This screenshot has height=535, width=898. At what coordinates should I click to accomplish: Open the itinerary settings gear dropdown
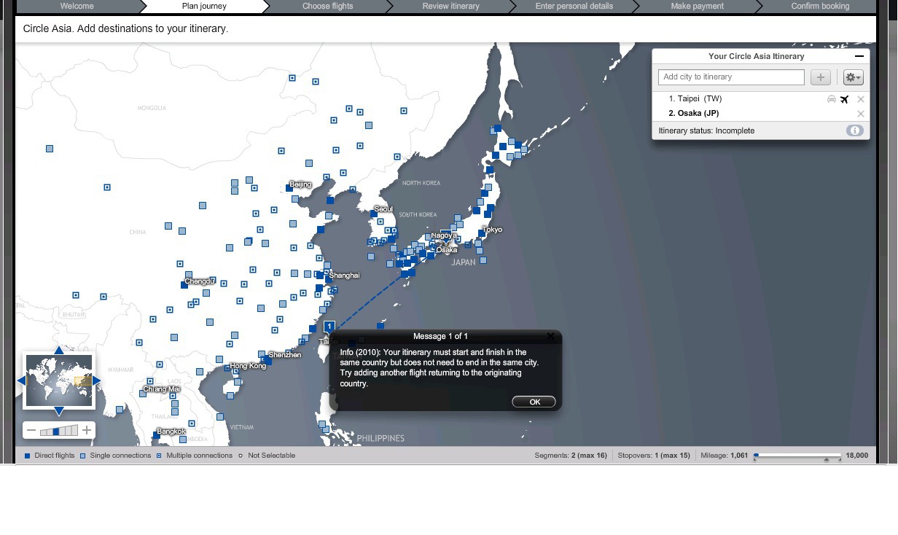coord(852,77)
